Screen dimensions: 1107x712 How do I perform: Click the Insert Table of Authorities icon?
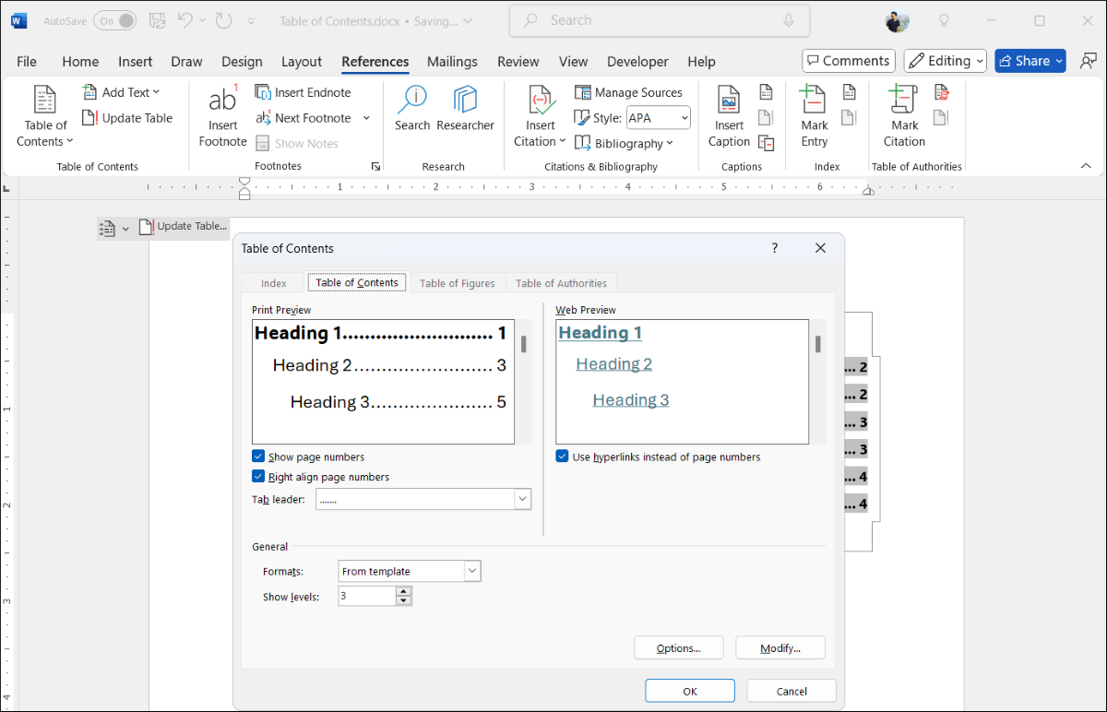coord(942,92)
